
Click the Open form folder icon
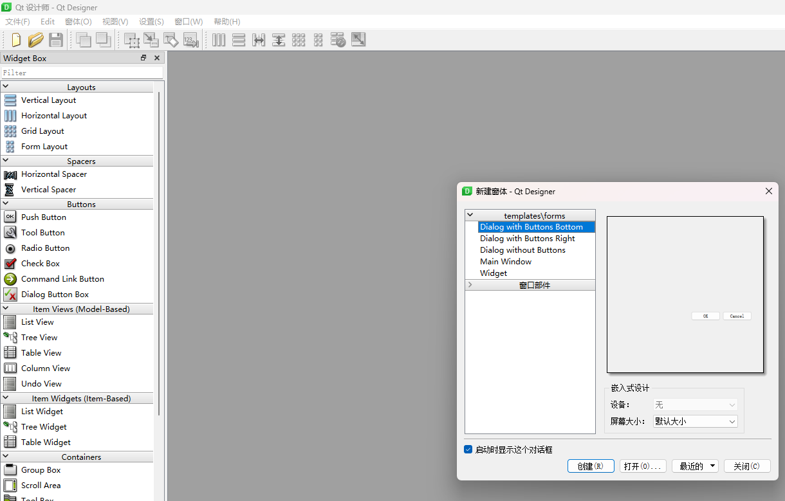pos(36,40)
